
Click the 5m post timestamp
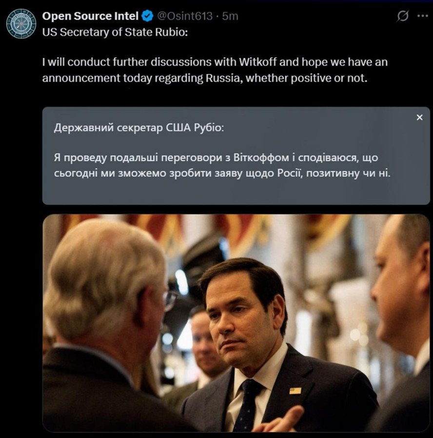pos(230,16)
